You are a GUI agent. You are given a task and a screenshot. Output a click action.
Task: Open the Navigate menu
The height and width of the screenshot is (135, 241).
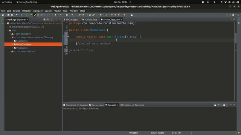(x=38, y=11)
